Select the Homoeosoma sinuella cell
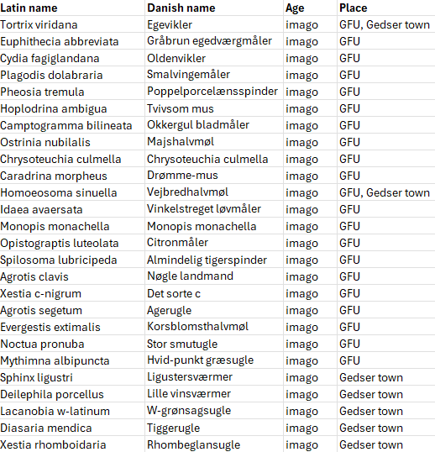 (72, 192)
